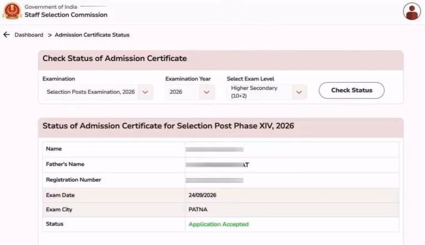This screenshot has height=245, width=425.
Task: Click the 'Application Accepted' status text
Action: 219,224
